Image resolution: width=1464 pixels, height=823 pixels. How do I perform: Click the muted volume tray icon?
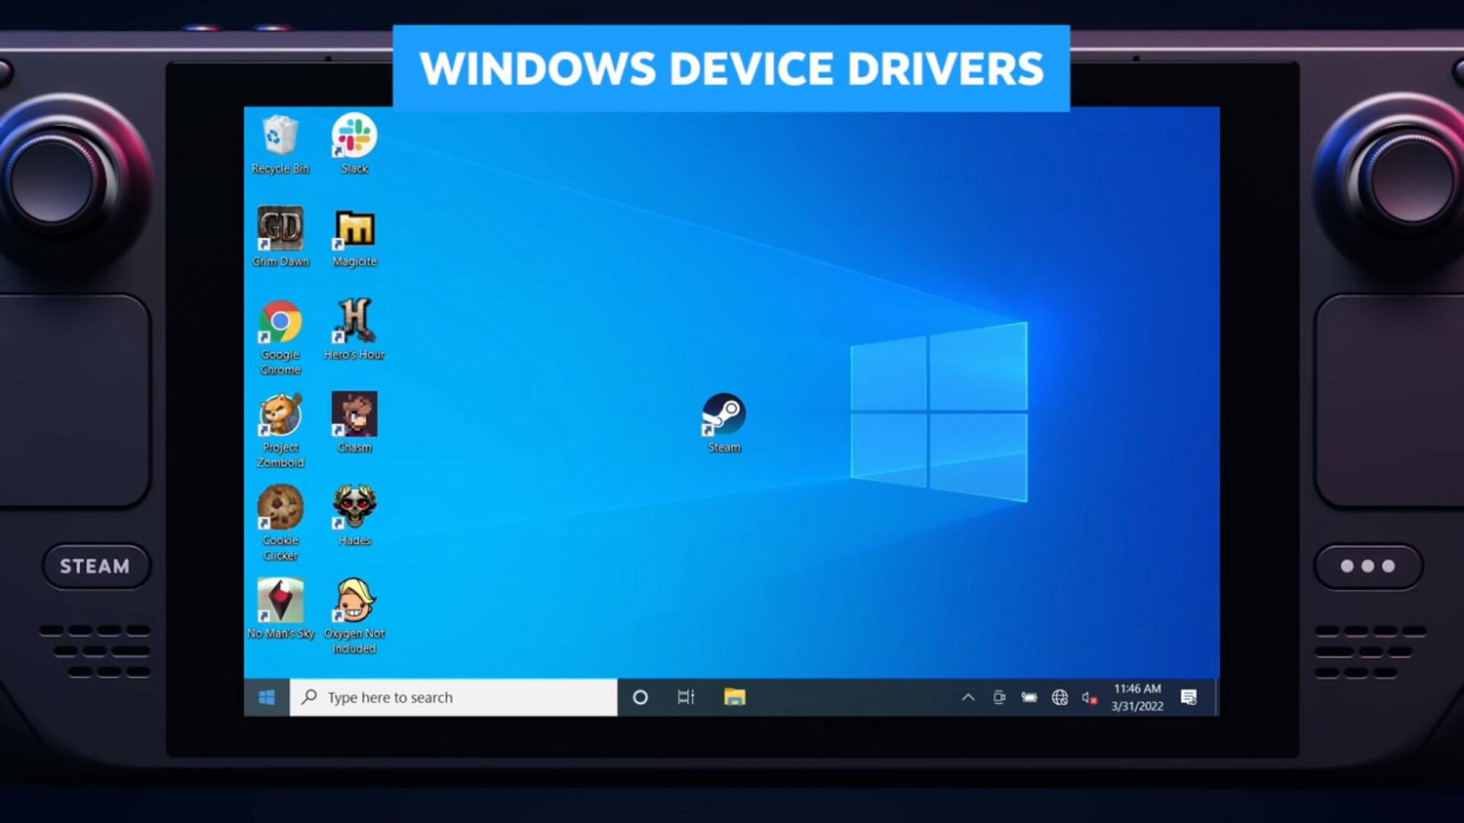click(x=1089, y=697)
